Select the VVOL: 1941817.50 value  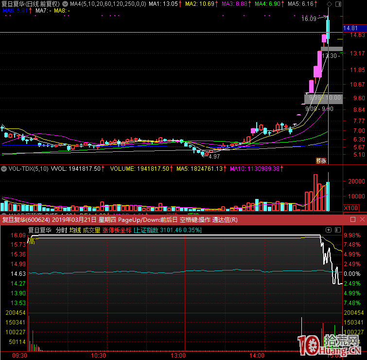point(76,169)
